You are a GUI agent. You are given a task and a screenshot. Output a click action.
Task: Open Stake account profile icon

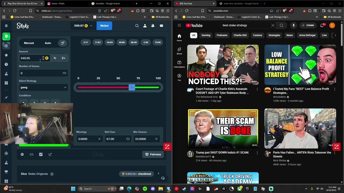click(x=145, y=26)
